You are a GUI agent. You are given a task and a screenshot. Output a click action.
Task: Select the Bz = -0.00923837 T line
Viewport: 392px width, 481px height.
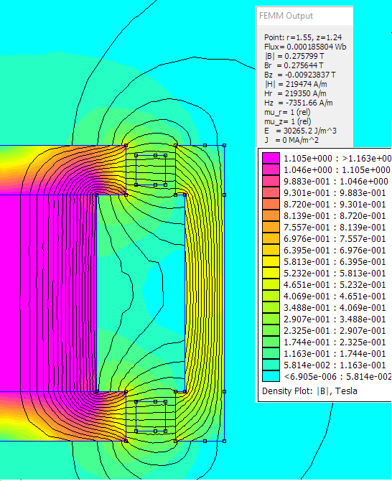click(x=299, y=75)
